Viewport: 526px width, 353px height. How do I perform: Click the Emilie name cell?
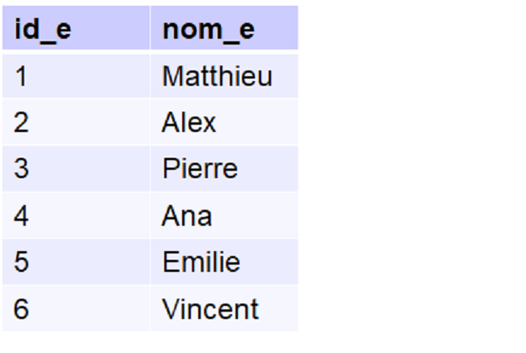pos(201,262)
